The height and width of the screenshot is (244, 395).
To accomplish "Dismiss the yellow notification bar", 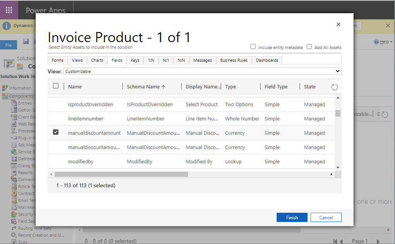I will coord(388,25).
